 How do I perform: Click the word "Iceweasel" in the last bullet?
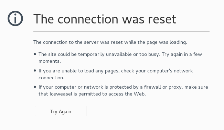point(61,94)
